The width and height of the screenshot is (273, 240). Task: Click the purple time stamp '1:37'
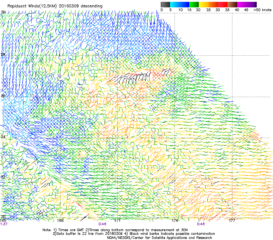click(4, 224)
